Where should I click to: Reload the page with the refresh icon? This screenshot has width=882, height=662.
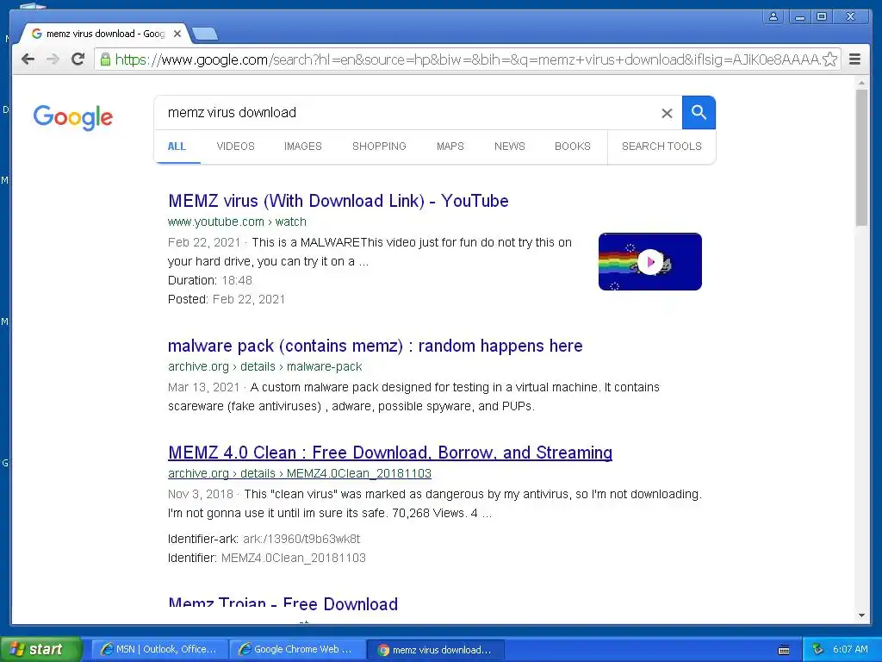coord(78,59)
